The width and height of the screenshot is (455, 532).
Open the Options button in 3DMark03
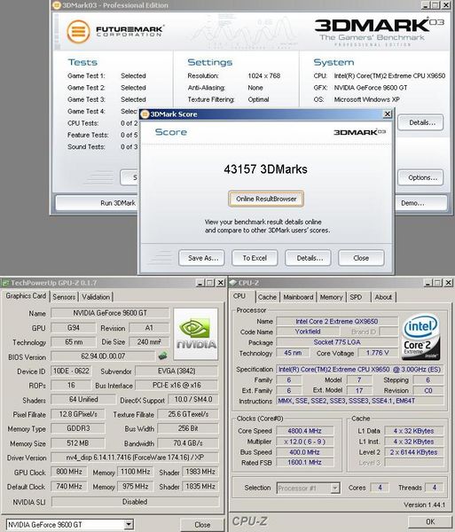point(420,177)
